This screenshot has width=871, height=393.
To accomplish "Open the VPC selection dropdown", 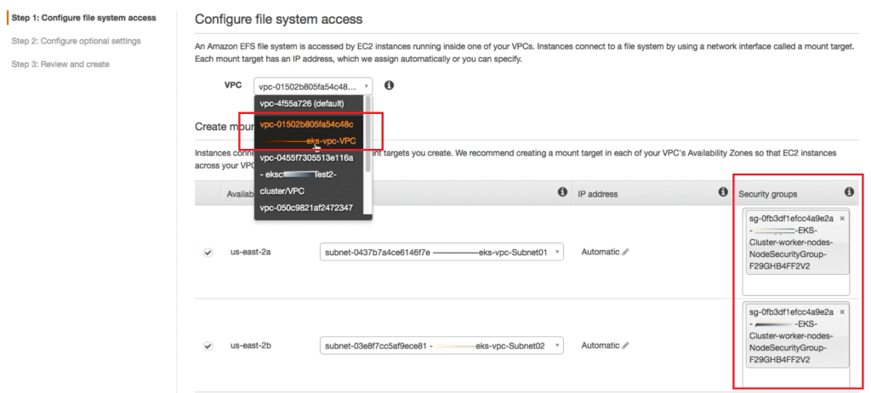I will point(313,86).
